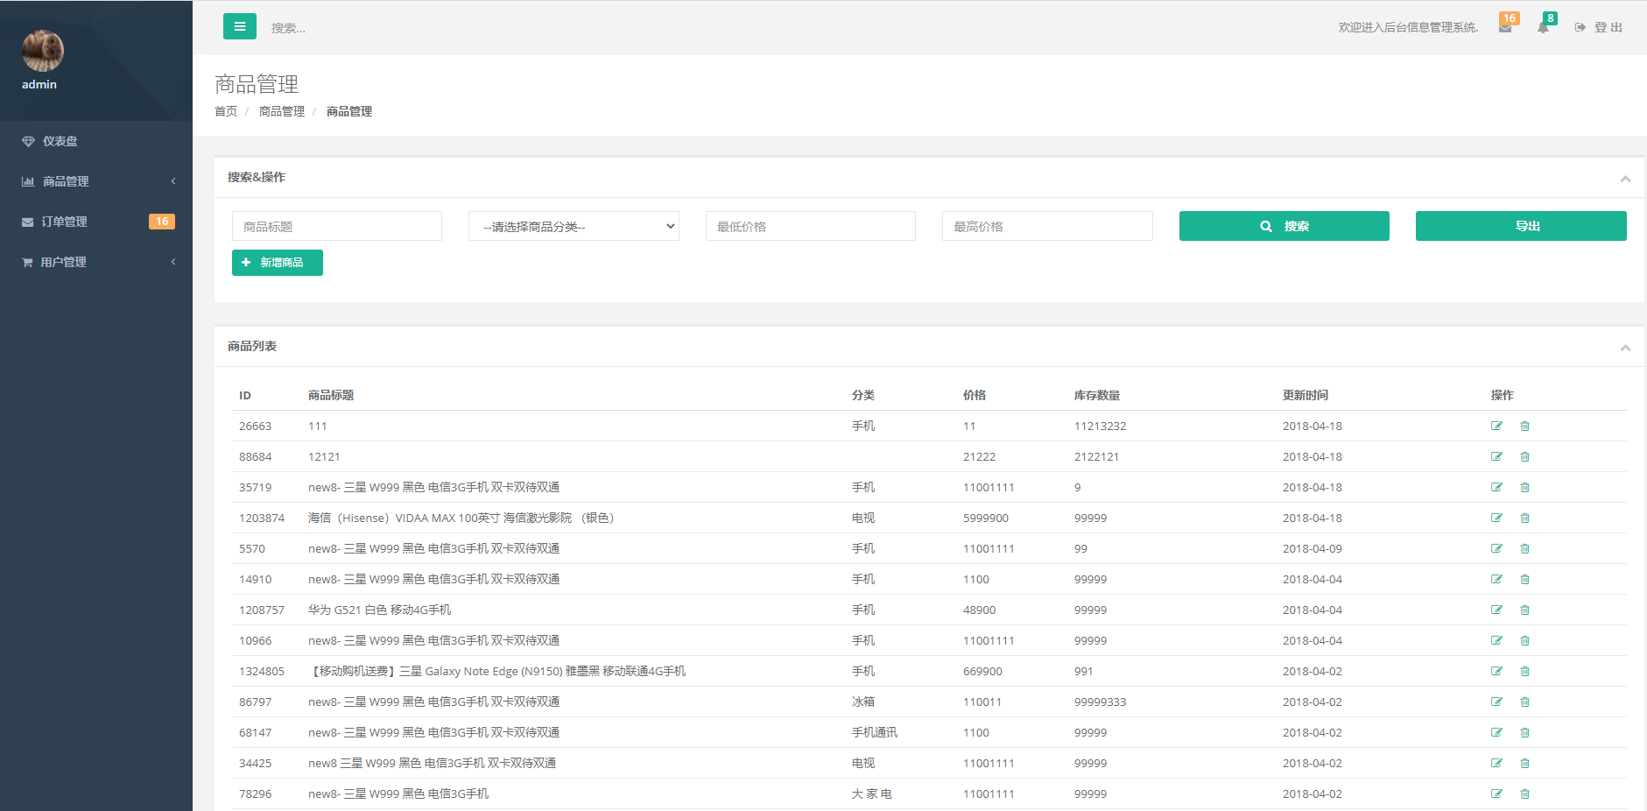The width and height of the screenshot is (1647, 811).
Task: Open 订单管理 in the sidebar
Action: pos(96,222)
